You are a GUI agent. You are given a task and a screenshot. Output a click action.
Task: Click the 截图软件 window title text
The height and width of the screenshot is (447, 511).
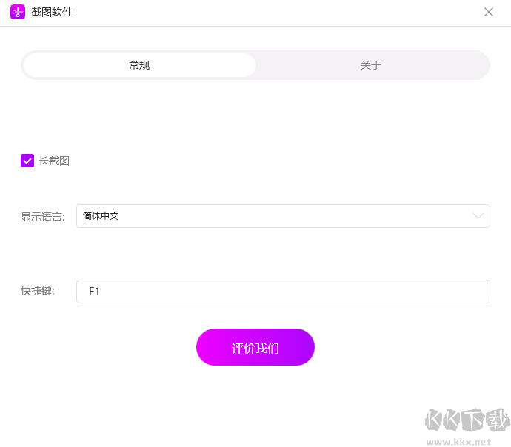(x=52, y=12)
